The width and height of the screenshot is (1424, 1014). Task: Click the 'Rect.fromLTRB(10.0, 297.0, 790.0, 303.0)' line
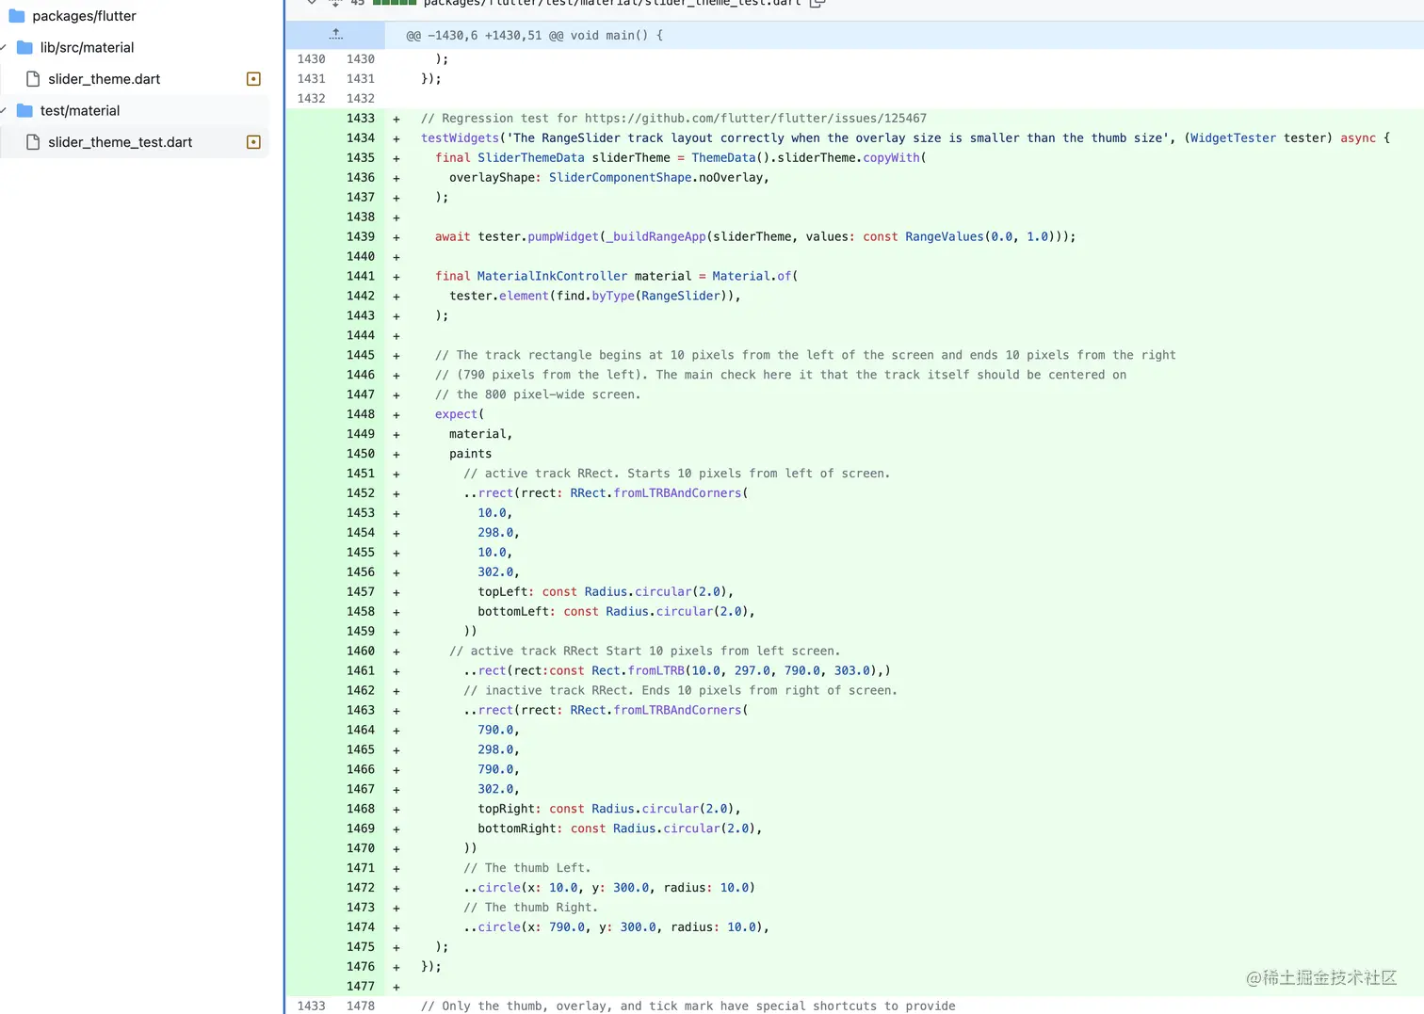pos(677,671)
